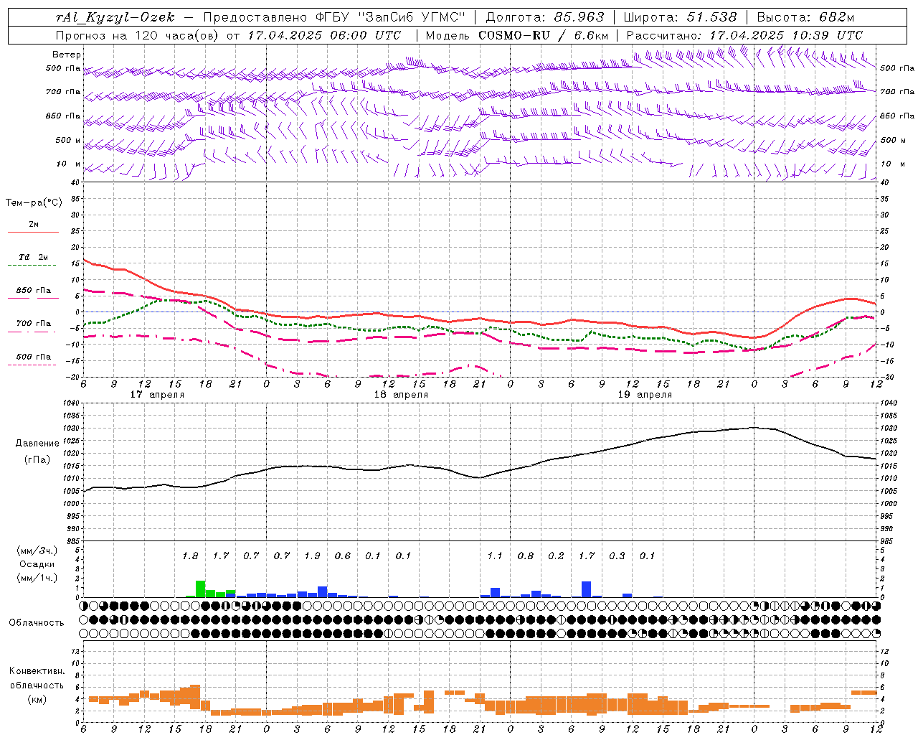Image resolution: width=918 pixels, height=735 pixels.
Task: Click the elevation text Высота: 682м
Action: pyautogui.click(x=805, y=17)
